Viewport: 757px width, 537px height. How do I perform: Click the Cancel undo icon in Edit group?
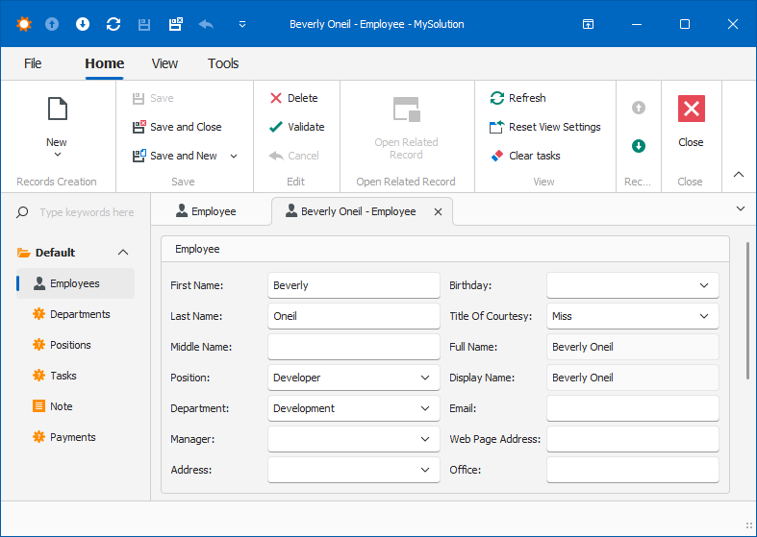click(x=276, y=156)
